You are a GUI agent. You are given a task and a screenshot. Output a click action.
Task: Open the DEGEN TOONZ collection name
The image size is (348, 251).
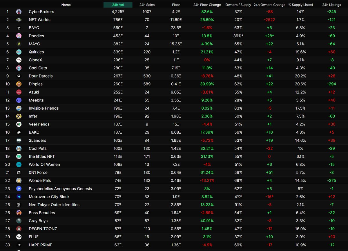(x=43, y=229)
